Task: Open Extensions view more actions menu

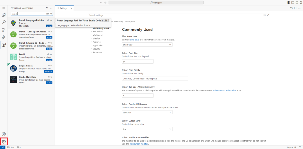Action: 51,8
